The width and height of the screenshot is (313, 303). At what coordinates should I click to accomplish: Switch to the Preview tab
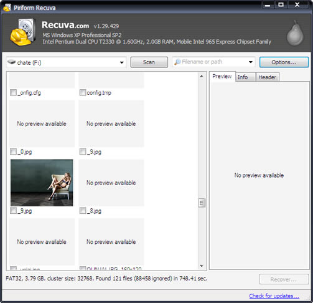222,76
